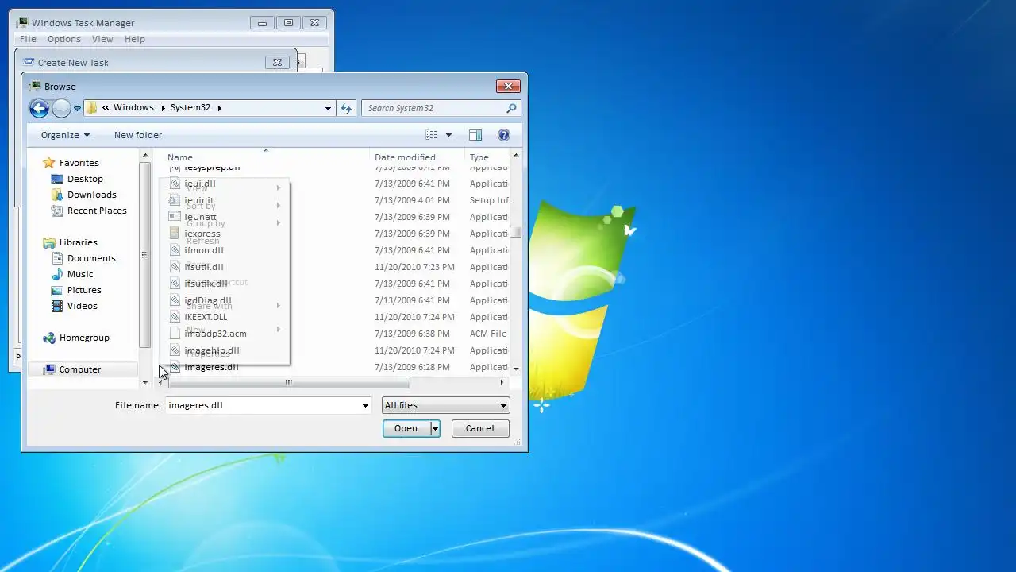Image resolution: width=1016 pixels, height=572 pixels.
Task: Open the More options arrow beside view icon
Action: tap(448, 135)
